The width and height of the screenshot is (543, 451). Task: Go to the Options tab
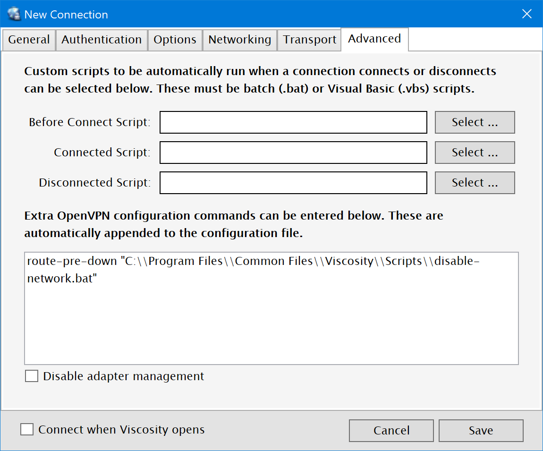(x=175, y=40)
